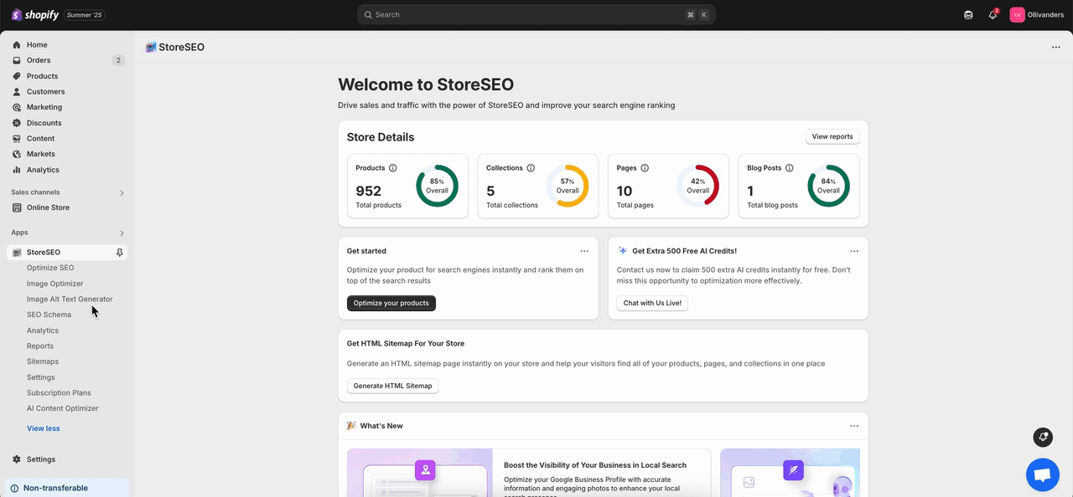This screenshot has height=497, width=1073.
Task: Expand the Sales channels section
Action: coord(122,193)
